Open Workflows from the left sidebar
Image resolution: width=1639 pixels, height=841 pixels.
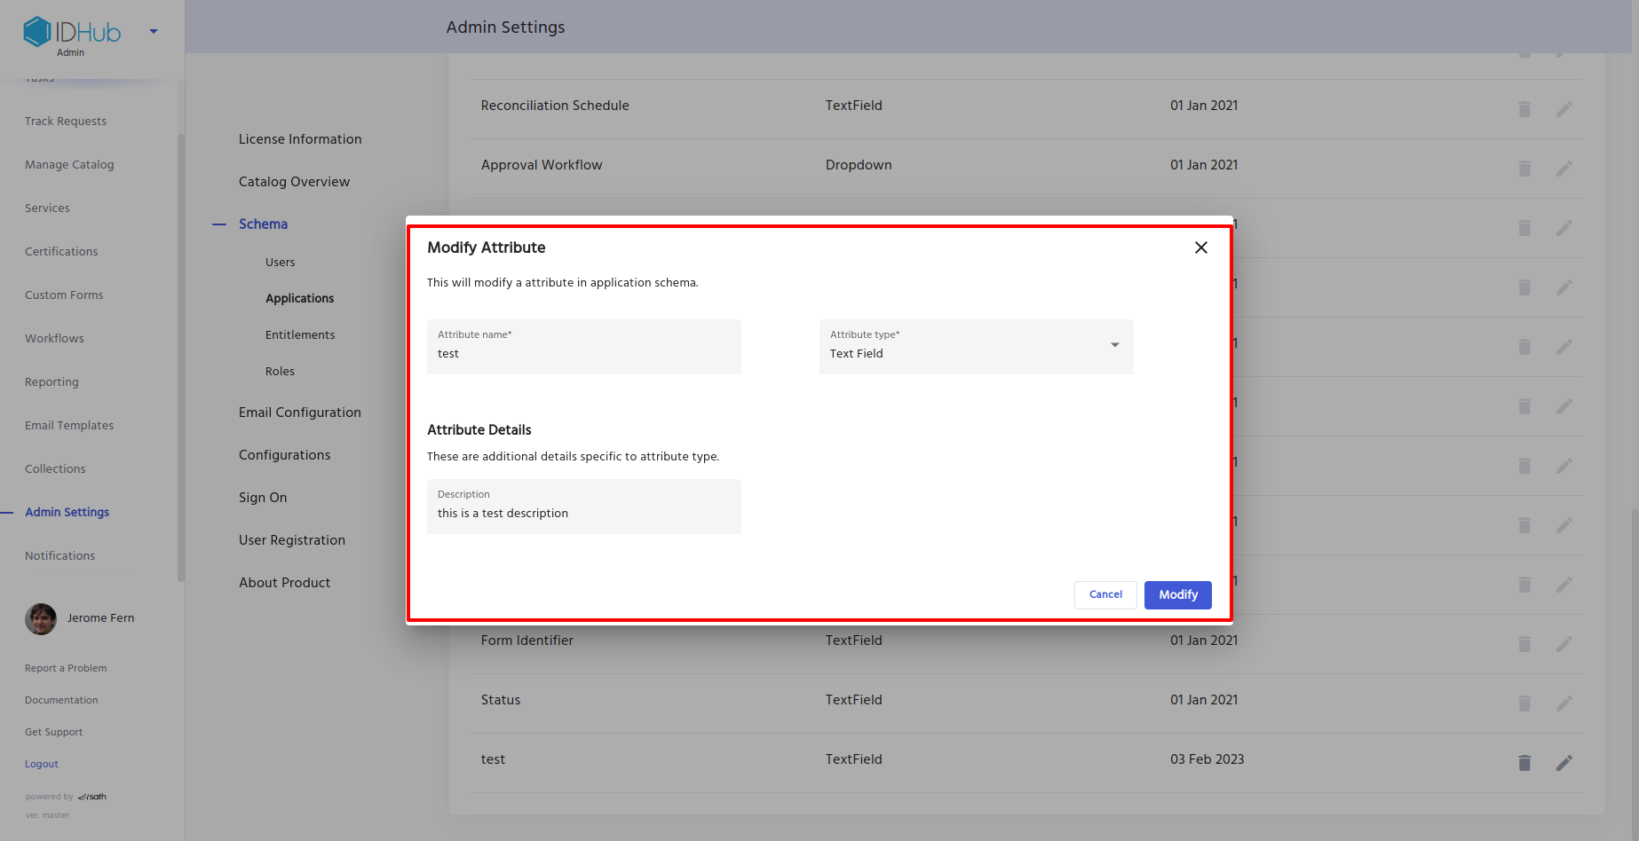click(x=54, y=339)
